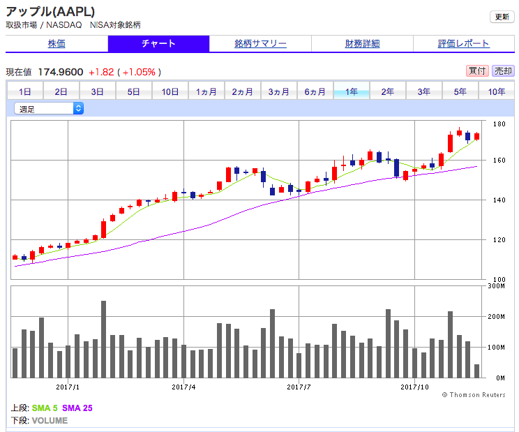The width and height of the screenshot is (519, 432).
Task: Select the 10年 chart period
Action: [497, 91]
